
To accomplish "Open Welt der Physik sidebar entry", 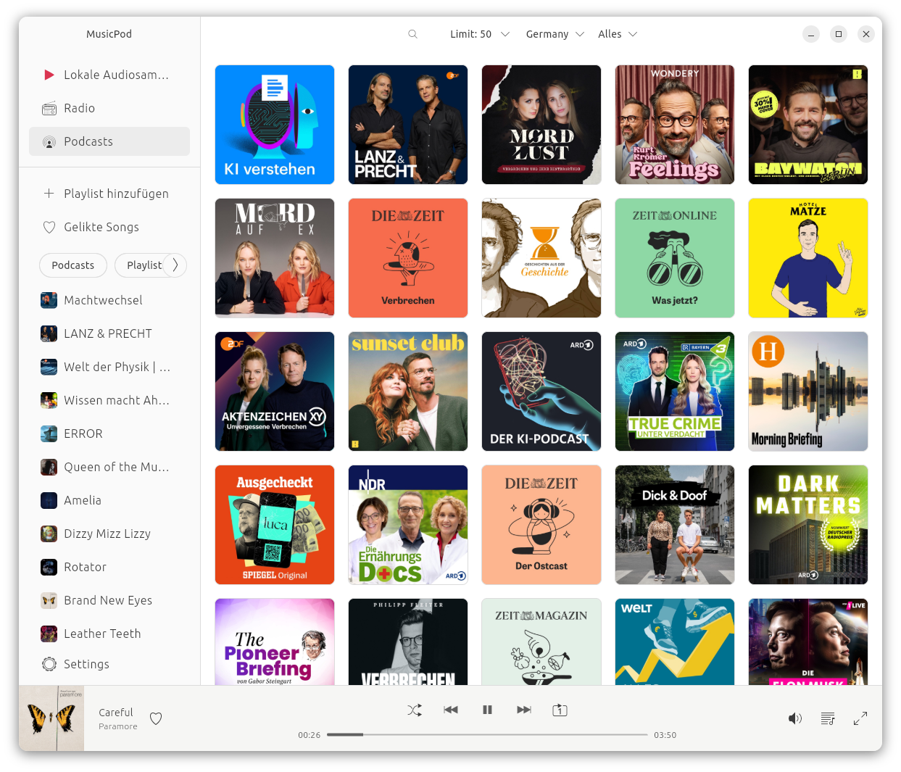I will 109,367.
